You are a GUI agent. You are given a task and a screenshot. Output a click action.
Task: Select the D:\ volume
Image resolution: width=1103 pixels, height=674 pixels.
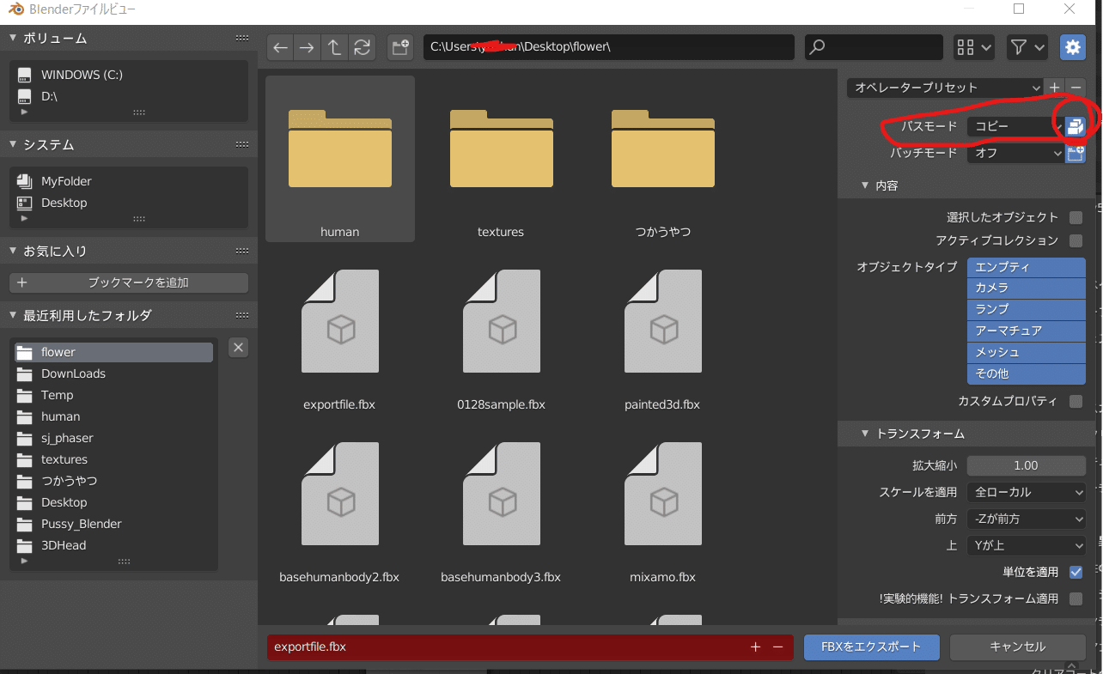129,96
